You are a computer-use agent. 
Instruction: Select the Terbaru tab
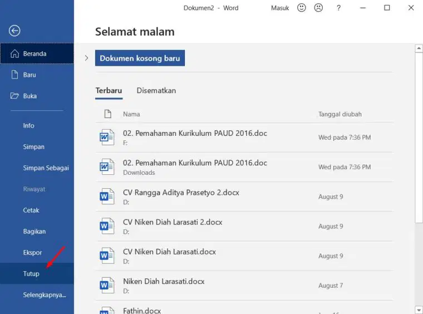click(x=109, y=91)
